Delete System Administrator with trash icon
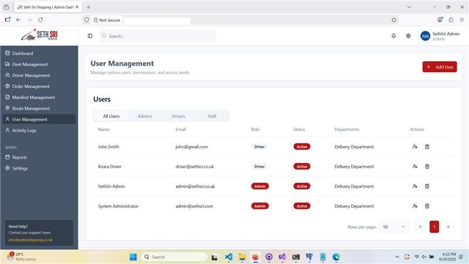The width and height of the screenshot is (469, 264). click(x=427, y=206)
